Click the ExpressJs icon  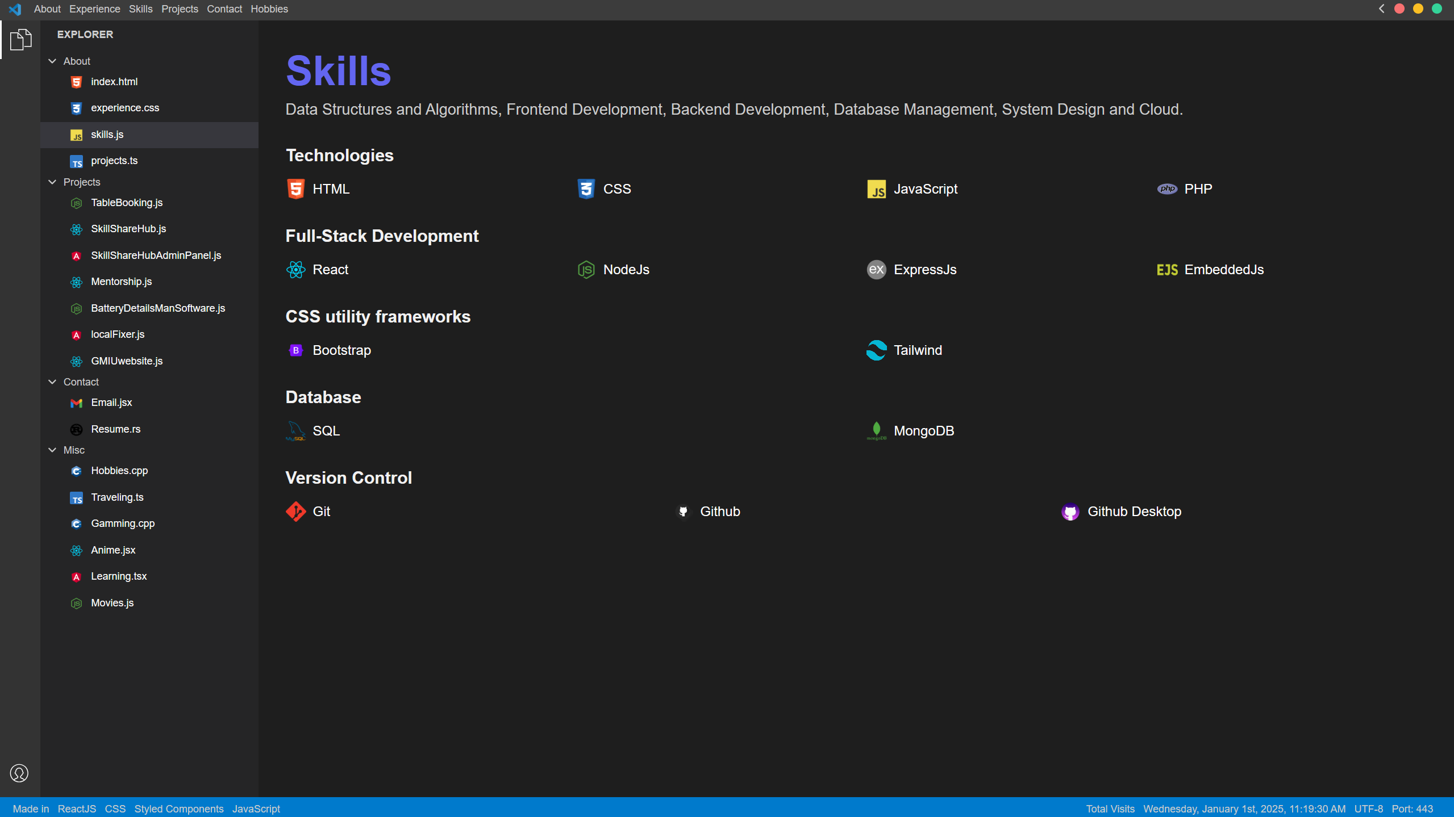tap(876, 270)
